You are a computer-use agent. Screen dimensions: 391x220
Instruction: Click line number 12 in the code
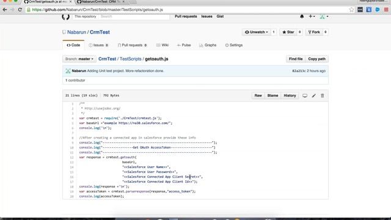[x=71, y=158]
